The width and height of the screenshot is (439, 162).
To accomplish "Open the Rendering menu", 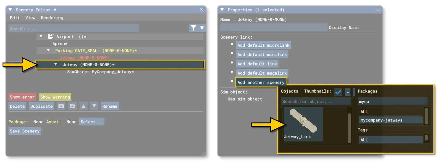I will [52, 18].
